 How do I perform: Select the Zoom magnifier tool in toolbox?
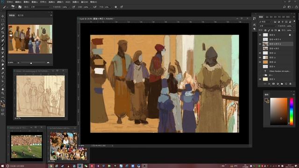click(3, 93)
